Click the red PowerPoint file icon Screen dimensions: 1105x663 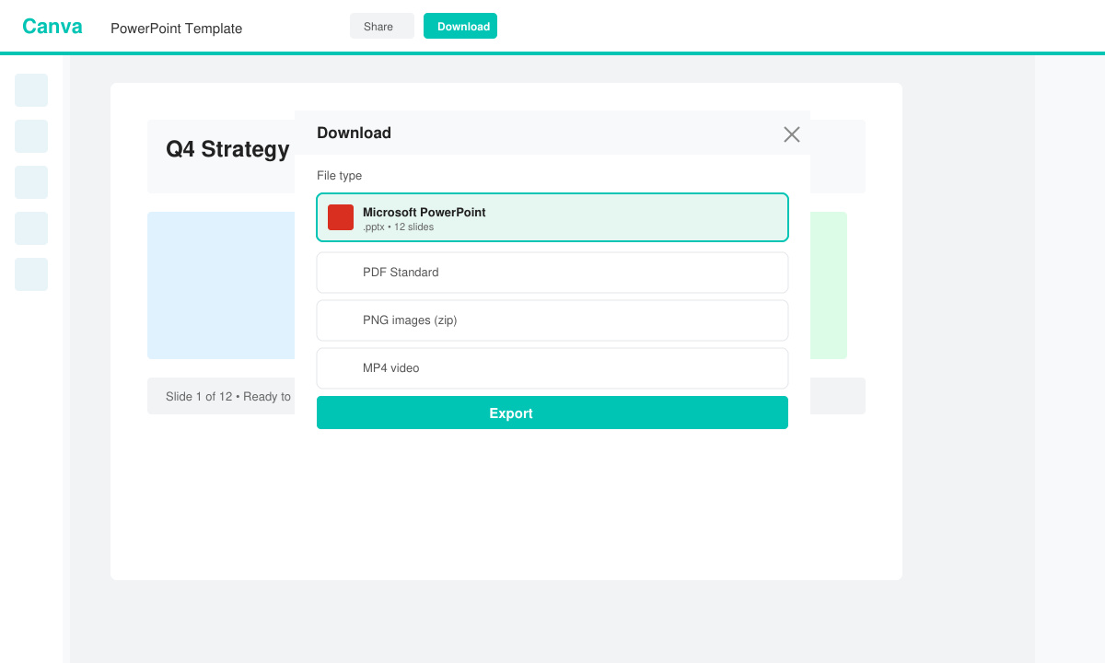(x=341, y=217)
